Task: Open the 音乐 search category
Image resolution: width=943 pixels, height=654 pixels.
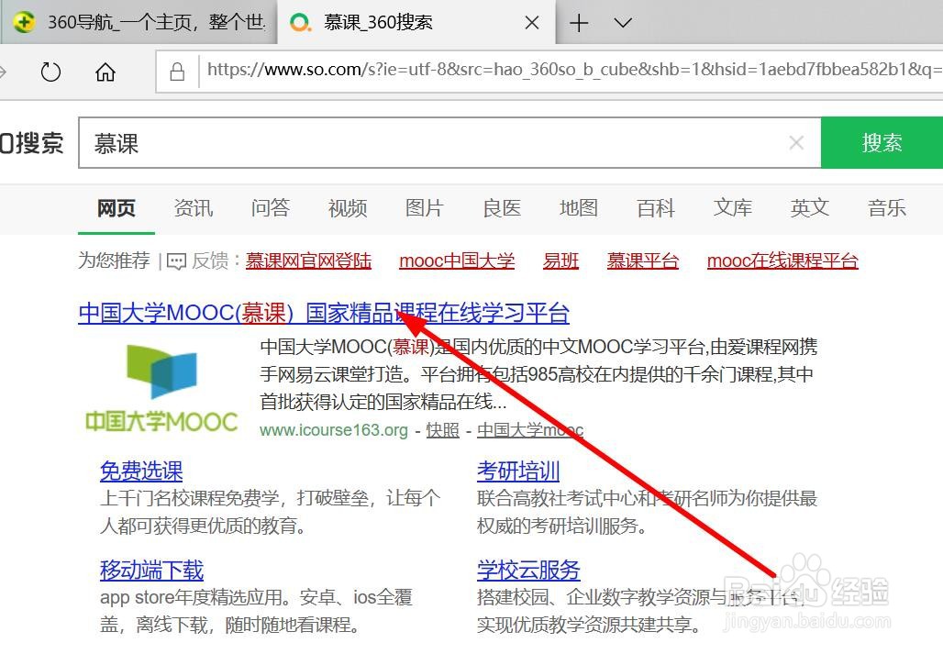Action: point(886,208)
